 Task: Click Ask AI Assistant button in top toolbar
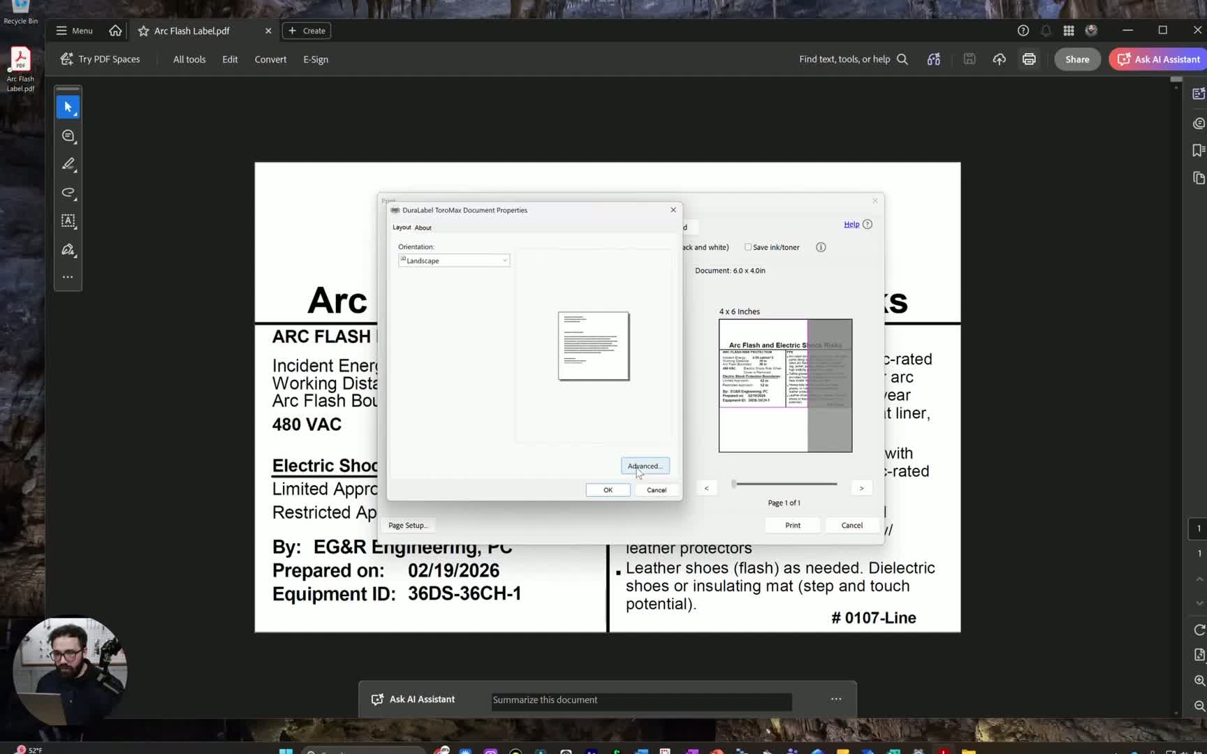[1159, 59]
